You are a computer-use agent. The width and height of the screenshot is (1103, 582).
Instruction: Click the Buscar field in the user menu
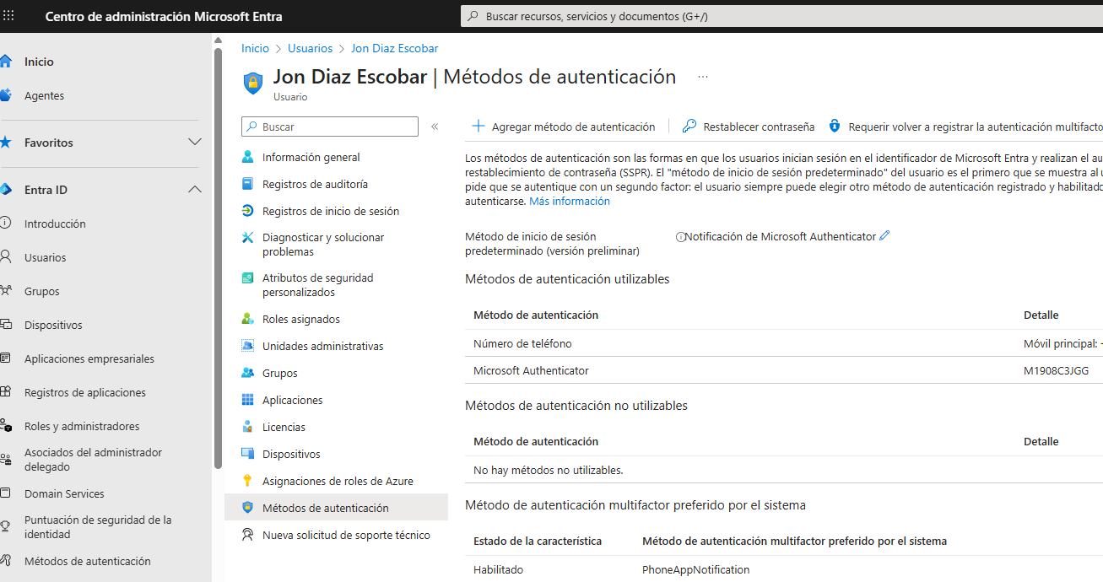330,127
